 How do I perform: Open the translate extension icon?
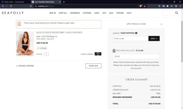point(164,6)
